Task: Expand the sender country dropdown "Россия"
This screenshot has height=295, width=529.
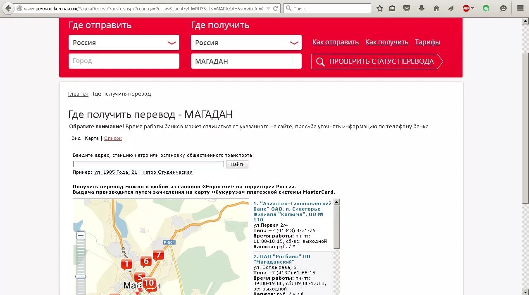Action: pos(124,43)
